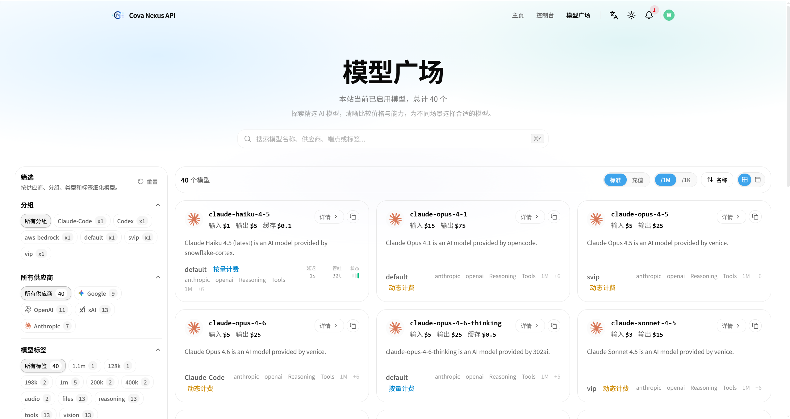Open 模型广场 in top navigation
790x419 pixels.
(578, 15)
